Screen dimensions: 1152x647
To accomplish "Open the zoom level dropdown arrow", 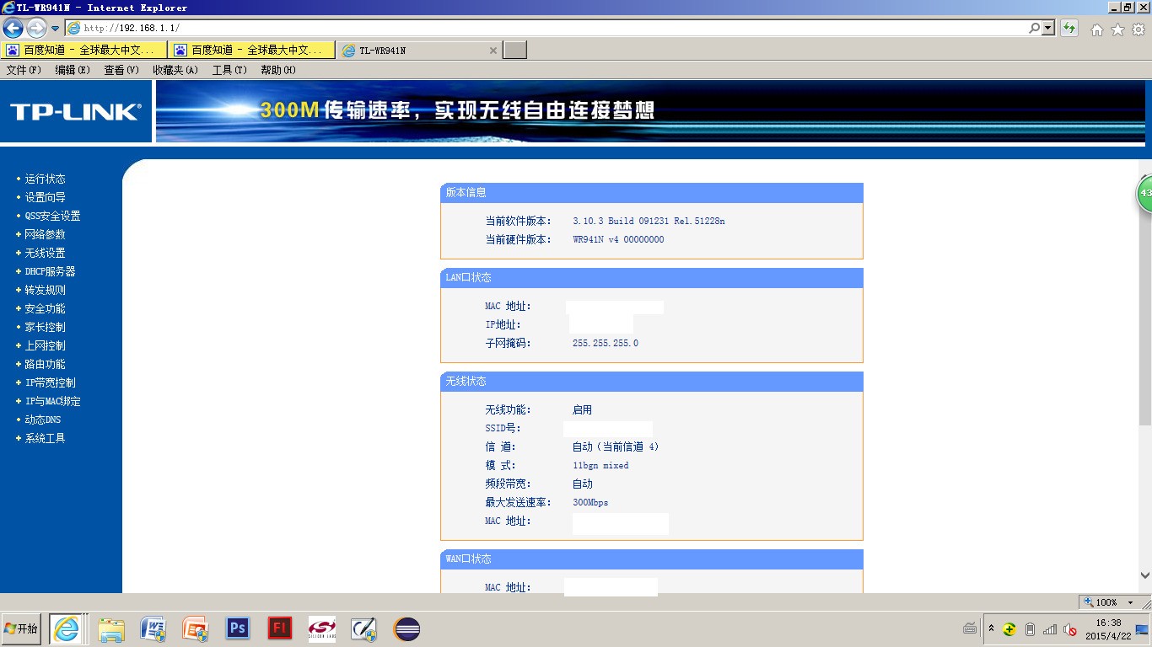I will click(1131, 602).
